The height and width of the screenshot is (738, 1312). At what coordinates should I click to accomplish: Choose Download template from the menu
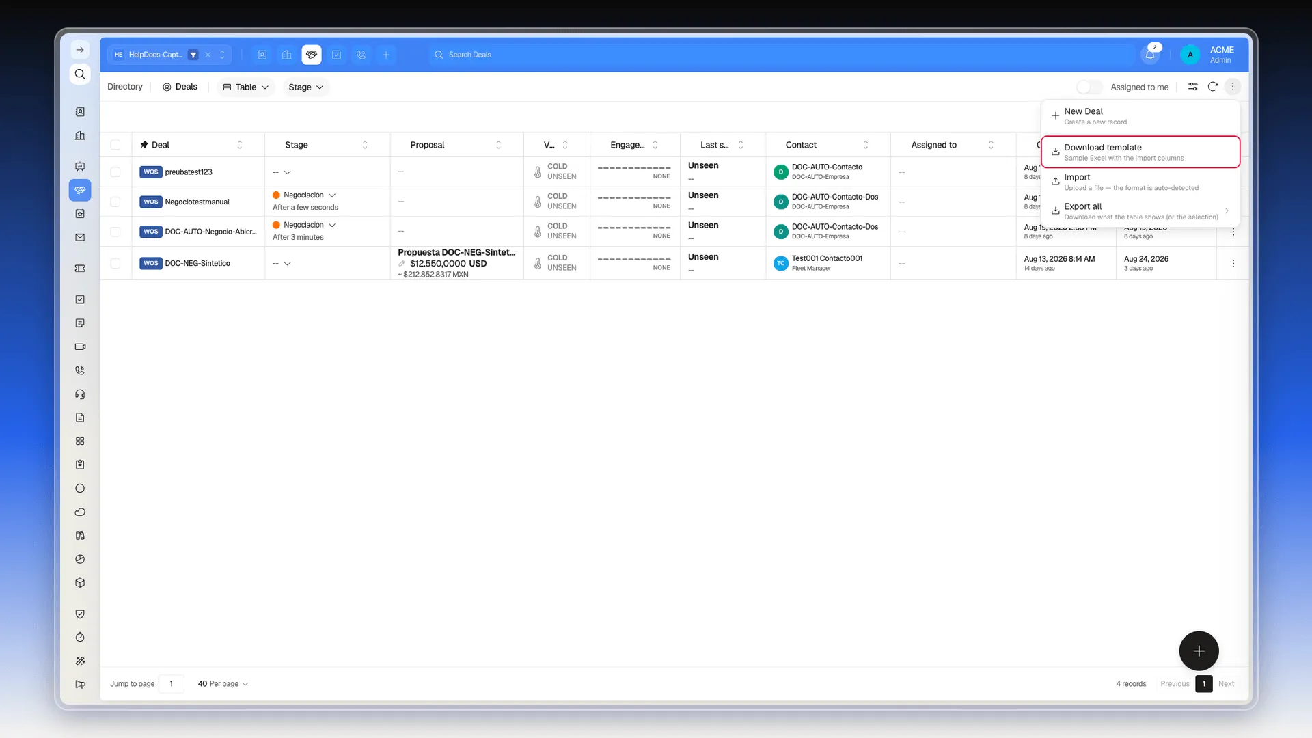[x=1140, y=152]
